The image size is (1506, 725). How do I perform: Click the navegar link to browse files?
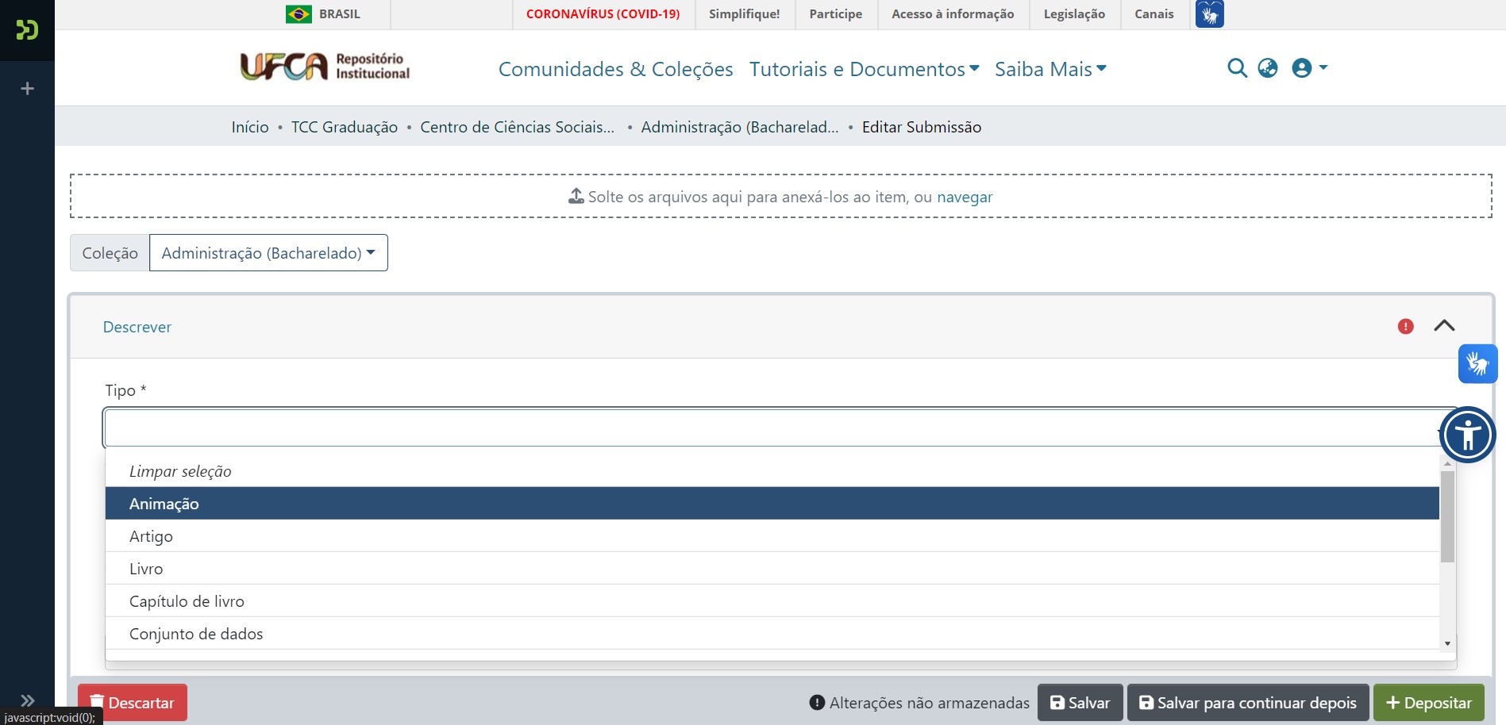pos(965,197)
